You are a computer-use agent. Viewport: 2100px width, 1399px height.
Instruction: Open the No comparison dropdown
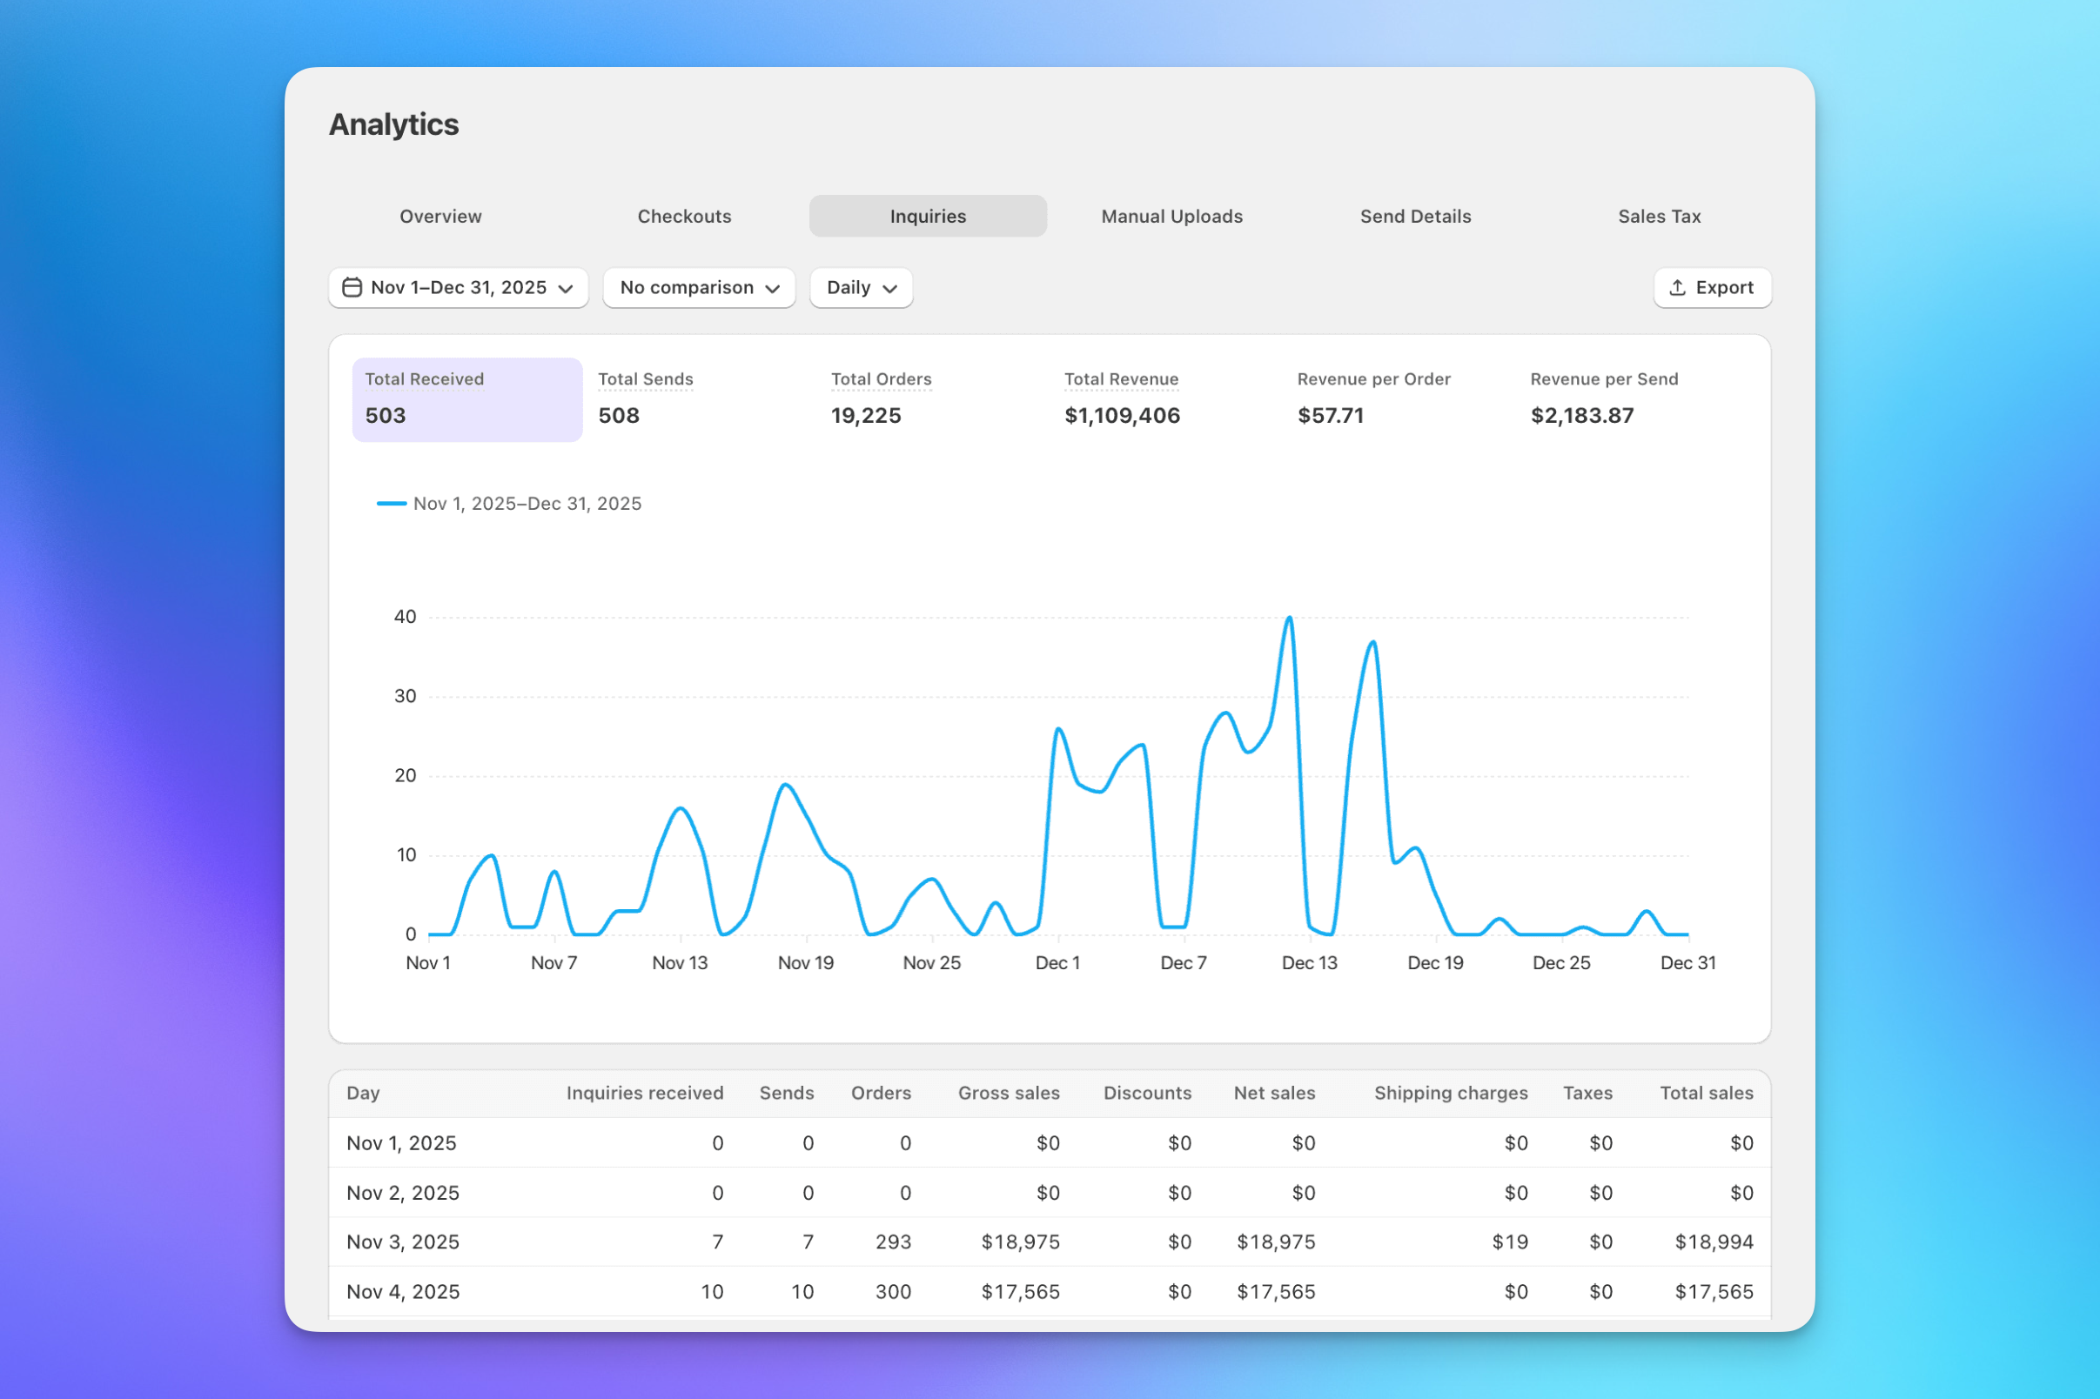pyautogui.click(x=699, y=287)
